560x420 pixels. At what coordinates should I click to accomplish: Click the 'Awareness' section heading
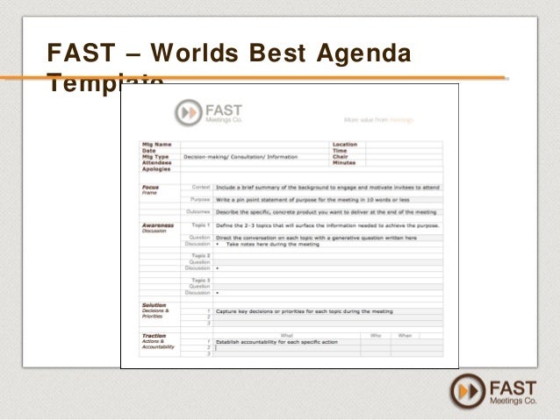(x=158, y=225)
